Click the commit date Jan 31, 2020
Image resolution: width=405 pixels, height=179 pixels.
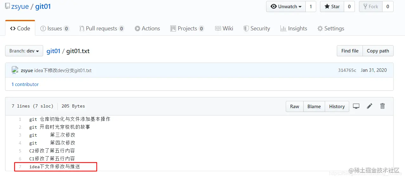[x=374, y=70]
